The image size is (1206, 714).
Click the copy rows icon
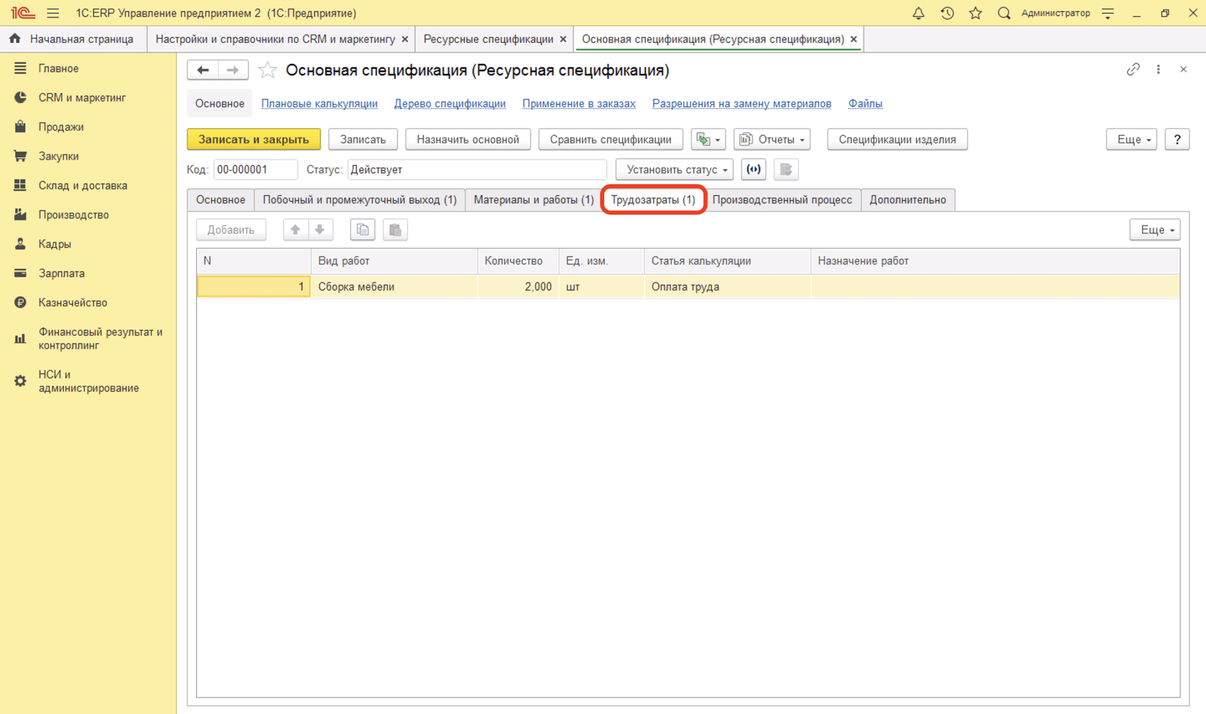(362, 230)
